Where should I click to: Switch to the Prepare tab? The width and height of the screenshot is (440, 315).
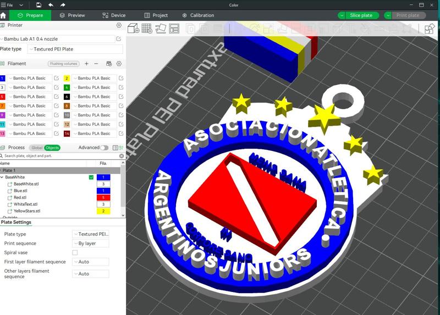[30, 15]
